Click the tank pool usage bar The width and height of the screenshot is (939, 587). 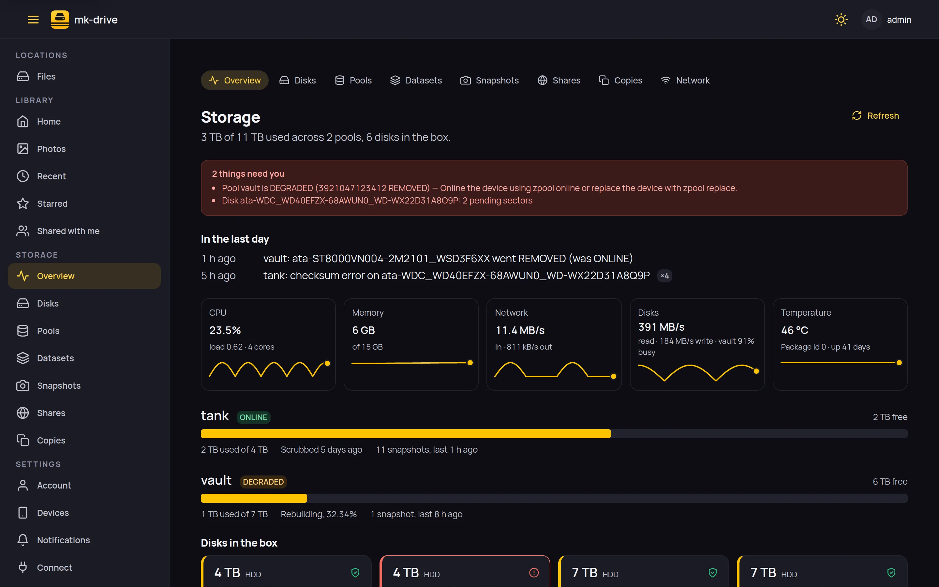(554, 434)
